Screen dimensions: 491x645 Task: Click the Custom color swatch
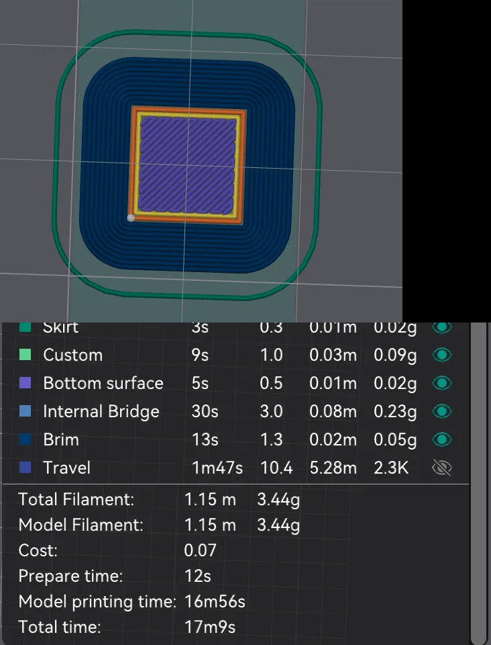click(25, 355)
